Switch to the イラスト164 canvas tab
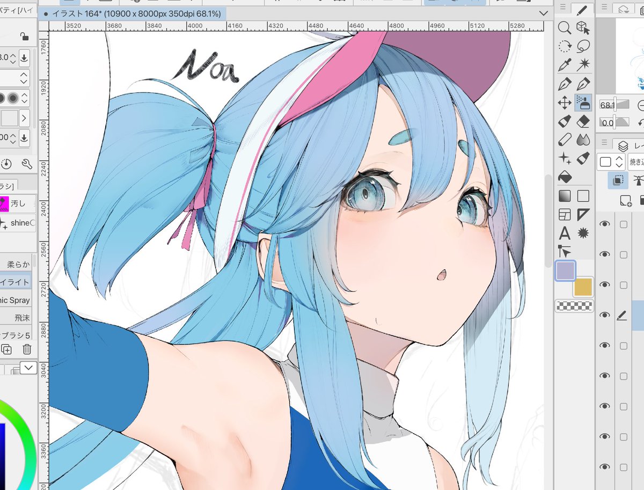Image resolution: width=644 pixels, height=490 pixels. pyautogui.click(x=132, y=13)
